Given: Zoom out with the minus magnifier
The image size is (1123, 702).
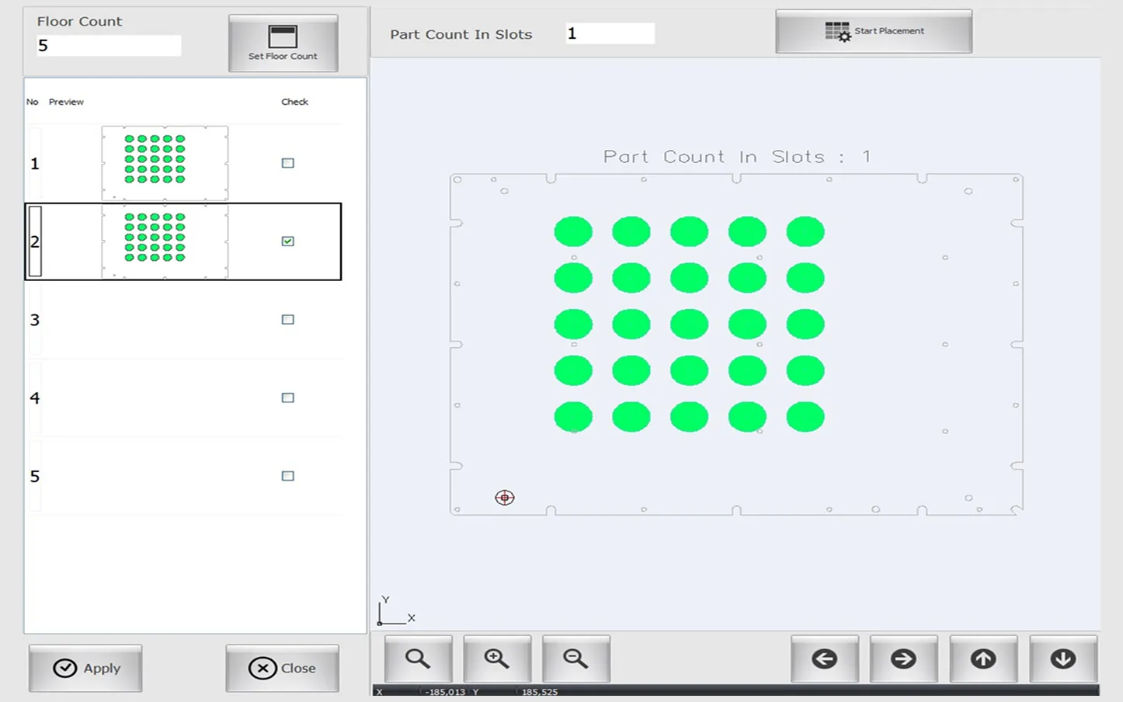Looking at the screenshot, I should pyautogui.click(x=575, y=659).
